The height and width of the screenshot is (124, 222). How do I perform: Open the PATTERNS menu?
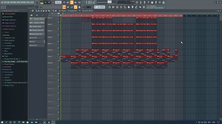click(13, 2)
